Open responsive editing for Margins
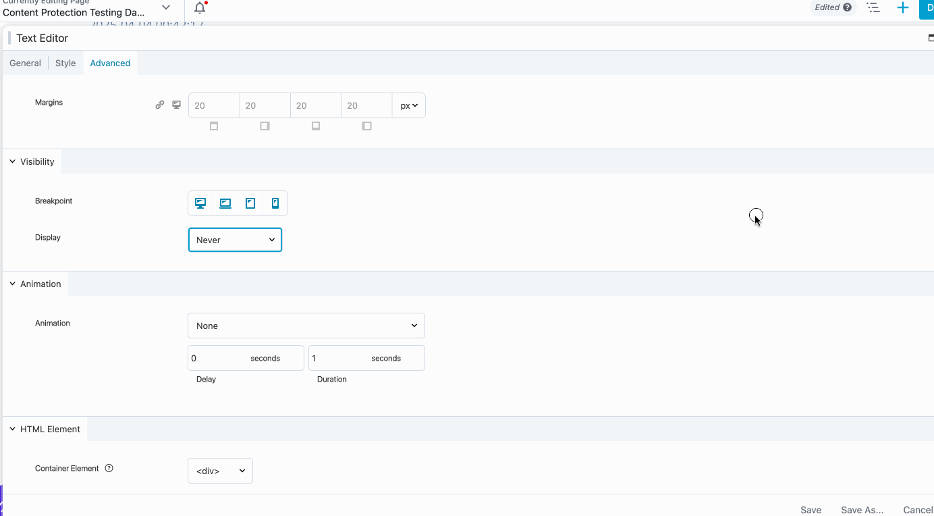Screen dimensions: 934x516 pyautogui.click(x=176, y=105)
